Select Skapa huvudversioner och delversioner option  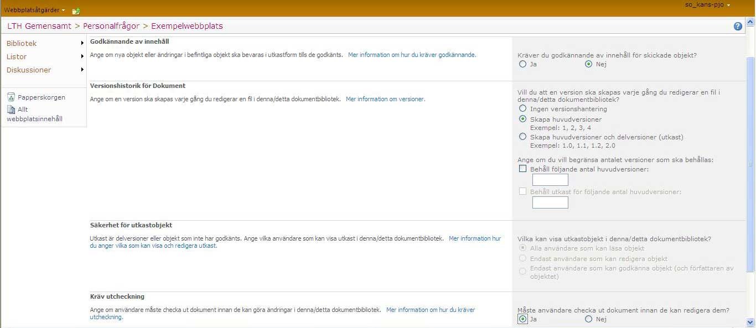[522, 137]
